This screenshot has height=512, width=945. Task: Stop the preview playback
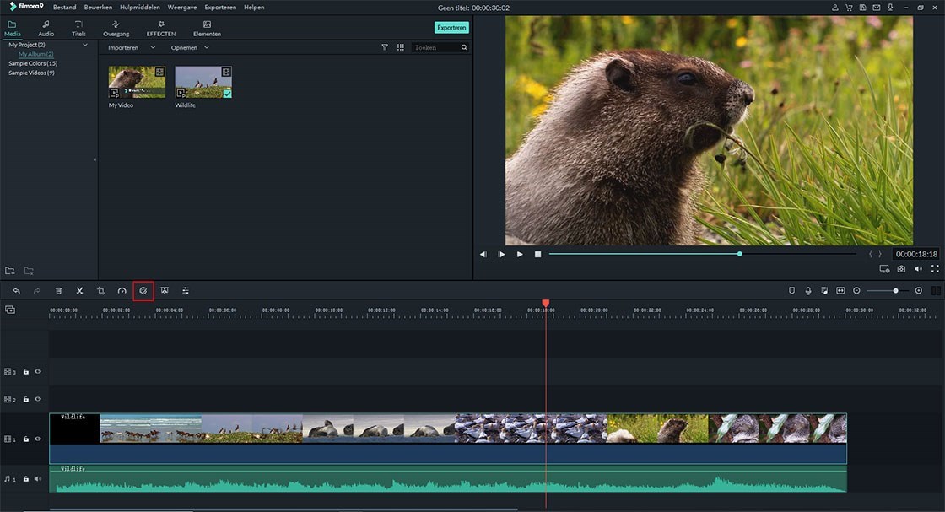(x=537, y=254)
